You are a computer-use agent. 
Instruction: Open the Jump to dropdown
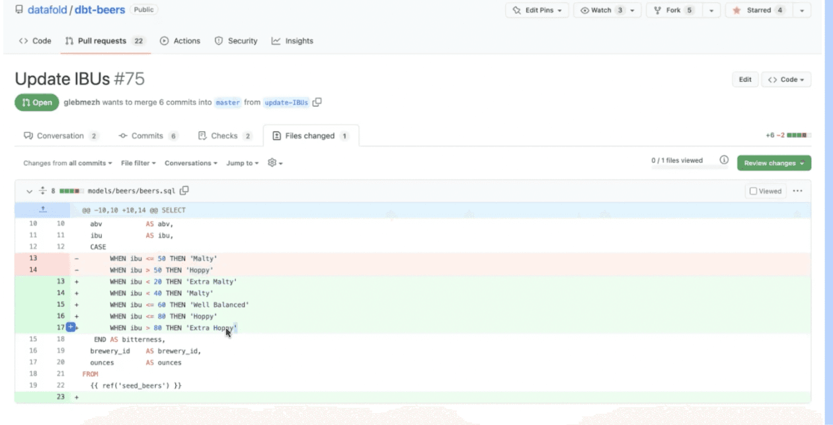point(242,163)
